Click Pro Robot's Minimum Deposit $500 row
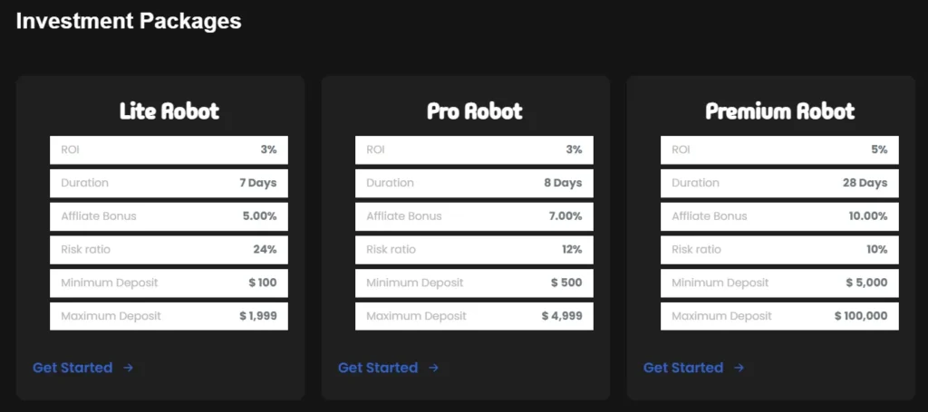 point(474,283)
